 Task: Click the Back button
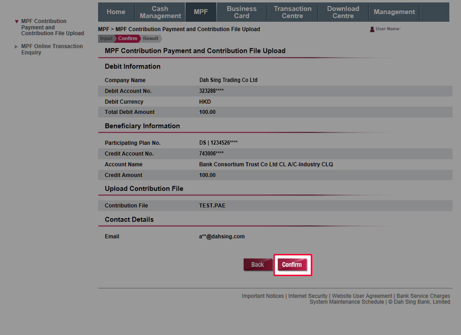point(258,265)
